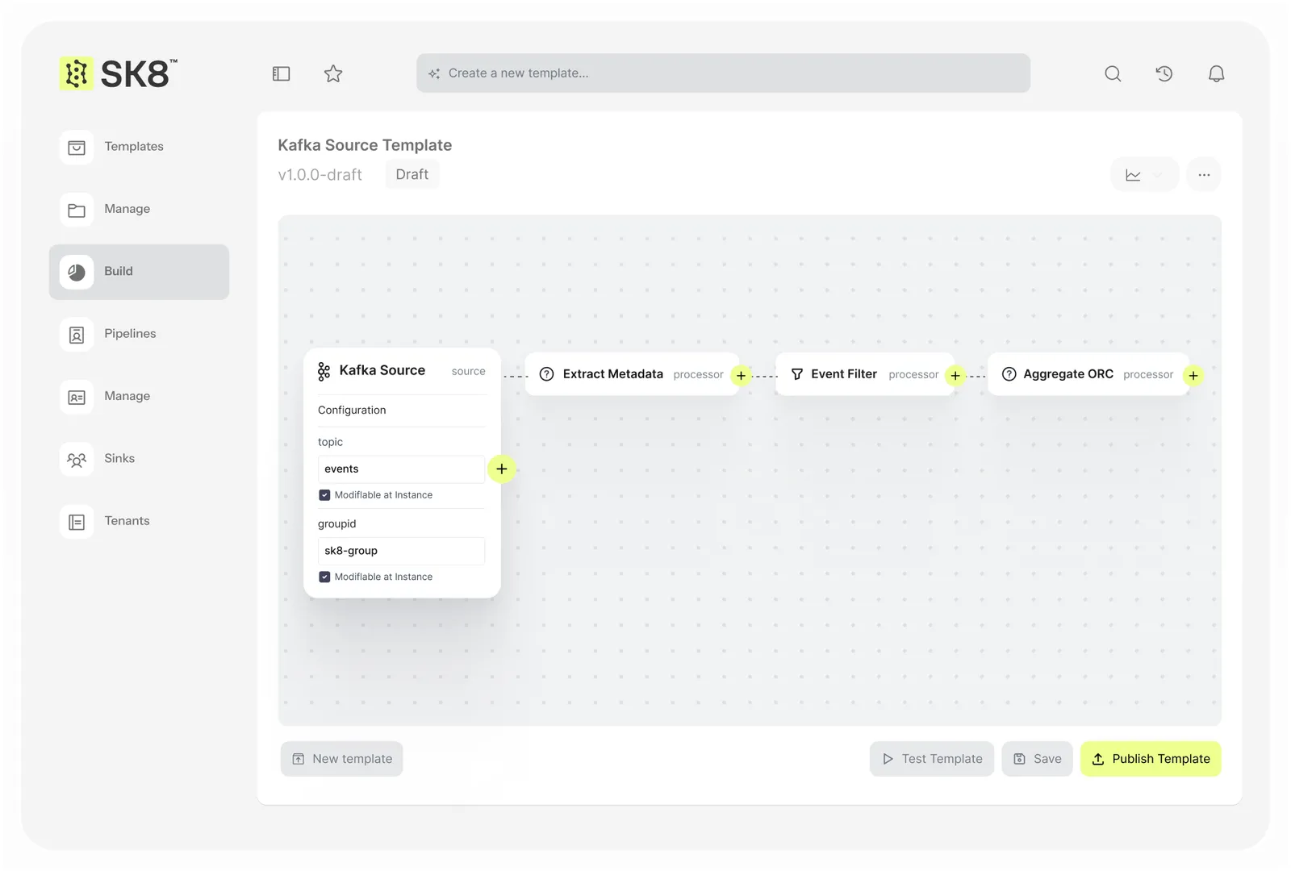The image size is (1291, 871).
Task: Uncheck Modifiable at Instance for topic
Action: click(324, 494)
